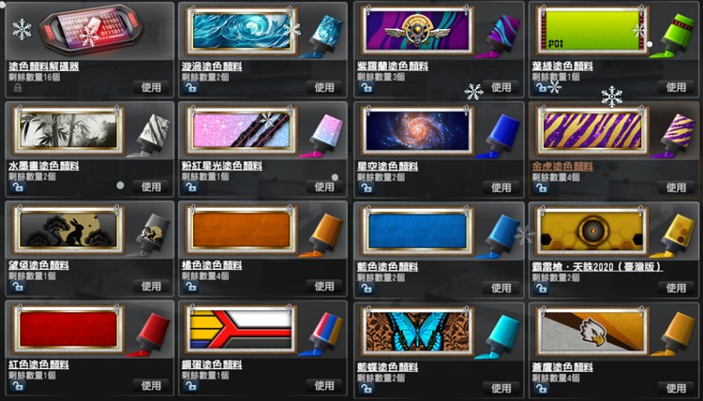Open the 紫羅蘭塗色顏料 item name link
The height and width of the screenshot is (401, 703).
[393, 67]
